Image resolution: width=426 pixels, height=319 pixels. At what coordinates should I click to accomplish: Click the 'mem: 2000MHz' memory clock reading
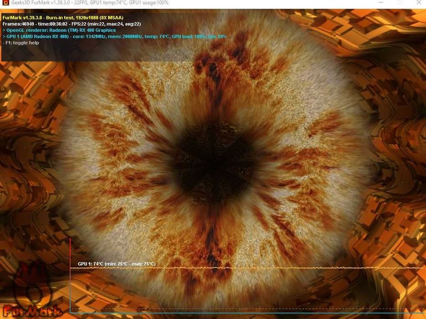click(125, 36)
